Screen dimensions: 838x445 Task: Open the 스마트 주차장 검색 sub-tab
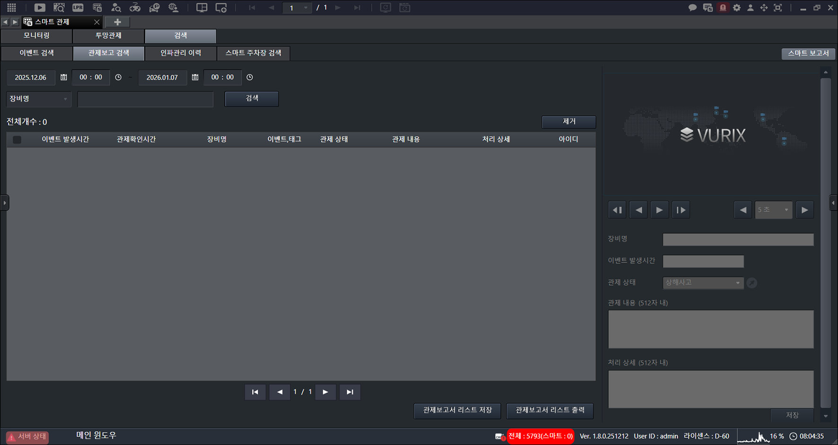click(x=253, y=53)
